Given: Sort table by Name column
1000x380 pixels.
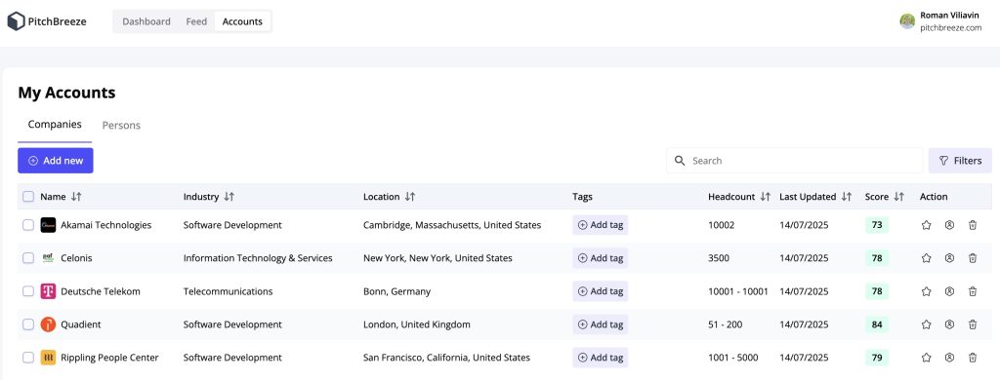Looking at the screenshot, I should pyautogui.click(x=76, y=197).
